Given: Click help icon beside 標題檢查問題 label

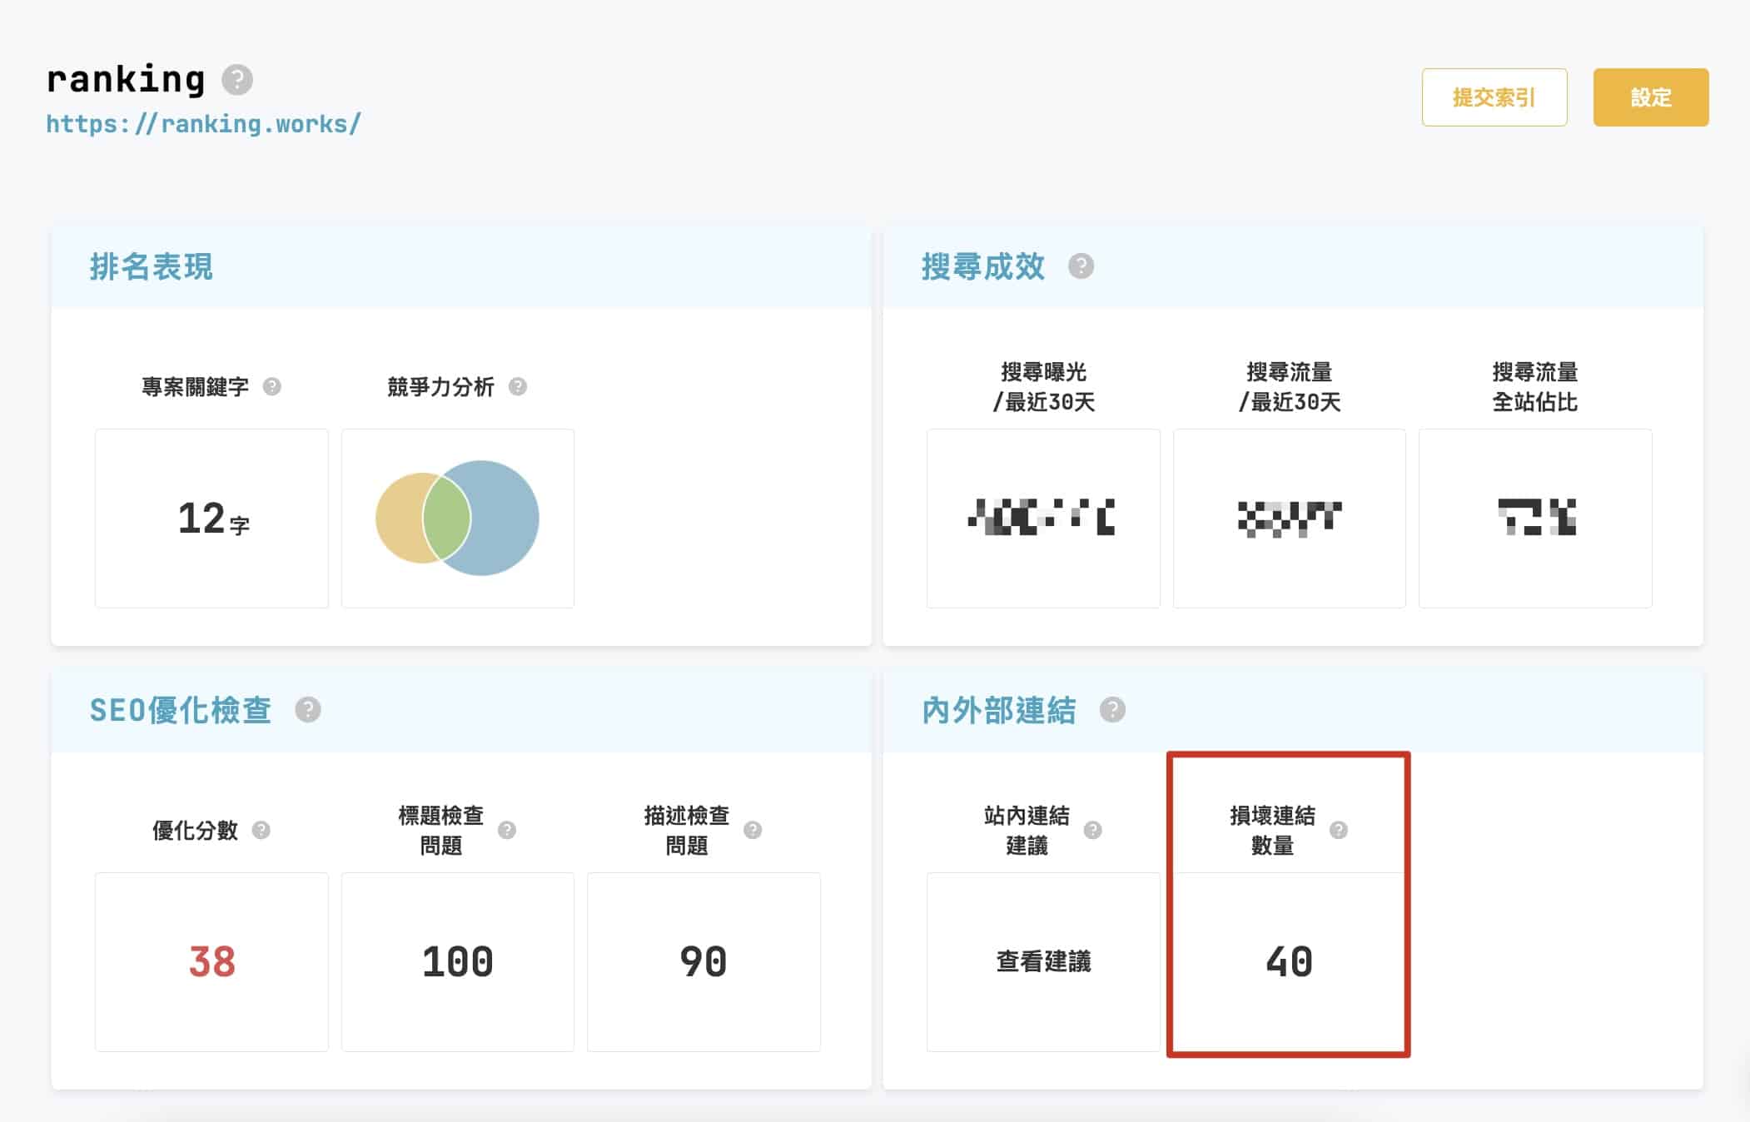Looking at the screenshot, I should 507,830.
